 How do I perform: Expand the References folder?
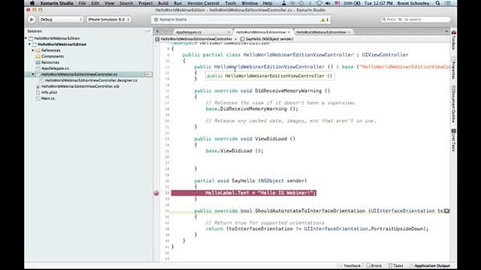pos(33,50)
